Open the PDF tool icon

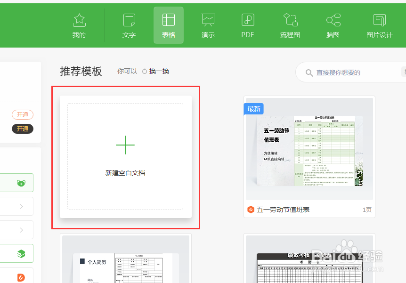coord(247,24)
